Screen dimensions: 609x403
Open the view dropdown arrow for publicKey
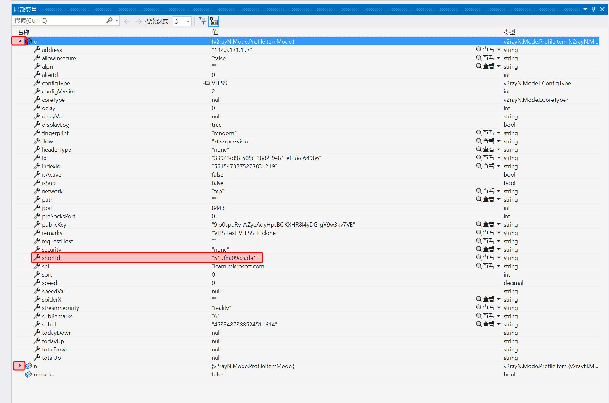(498, 224)
